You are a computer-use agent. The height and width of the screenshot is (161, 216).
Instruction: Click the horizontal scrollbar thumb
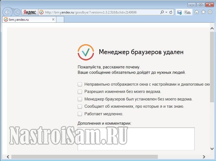[x=84, y=157]
